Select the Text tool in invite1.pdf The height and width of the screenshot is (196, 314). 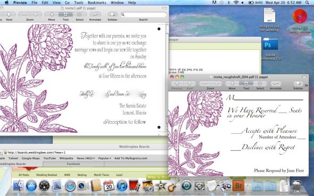click(x=65, y=14)
